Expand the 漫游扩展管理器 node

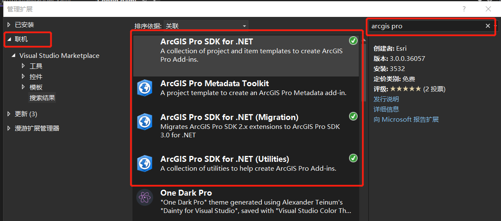coord(9,128)
